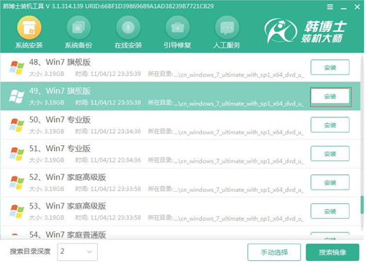The width and height of the screenshot is (366, 269).
Task: Open the 系统安装 system install icon
Action: pos(29,31)
